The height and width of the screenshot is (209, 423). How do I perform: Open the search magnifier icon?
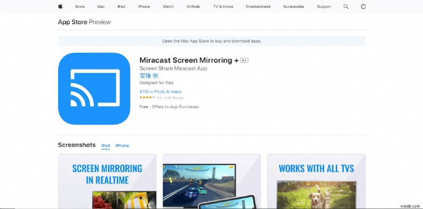346,6
